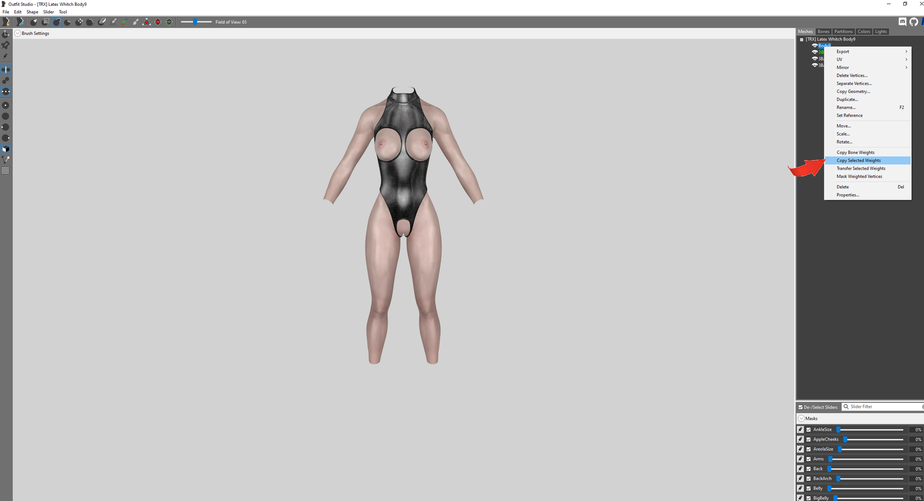Open the Discord link icon
Screen dimensions: 924x501
coord(903,22)
